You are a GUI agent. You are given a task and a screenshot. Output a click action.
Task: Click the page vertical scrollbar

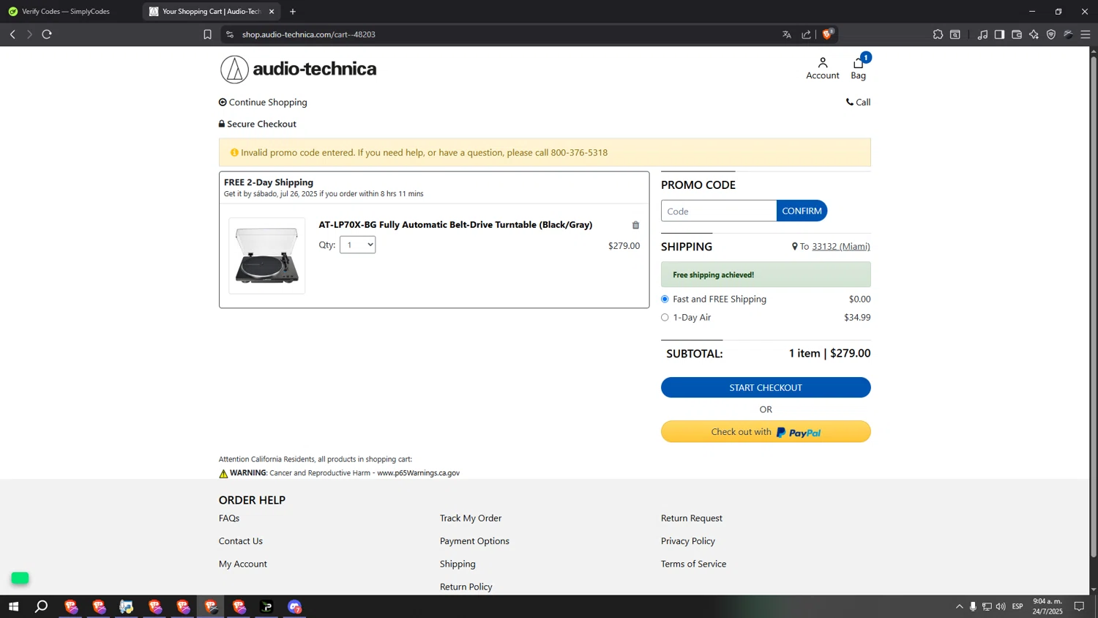pos(1094,308)
